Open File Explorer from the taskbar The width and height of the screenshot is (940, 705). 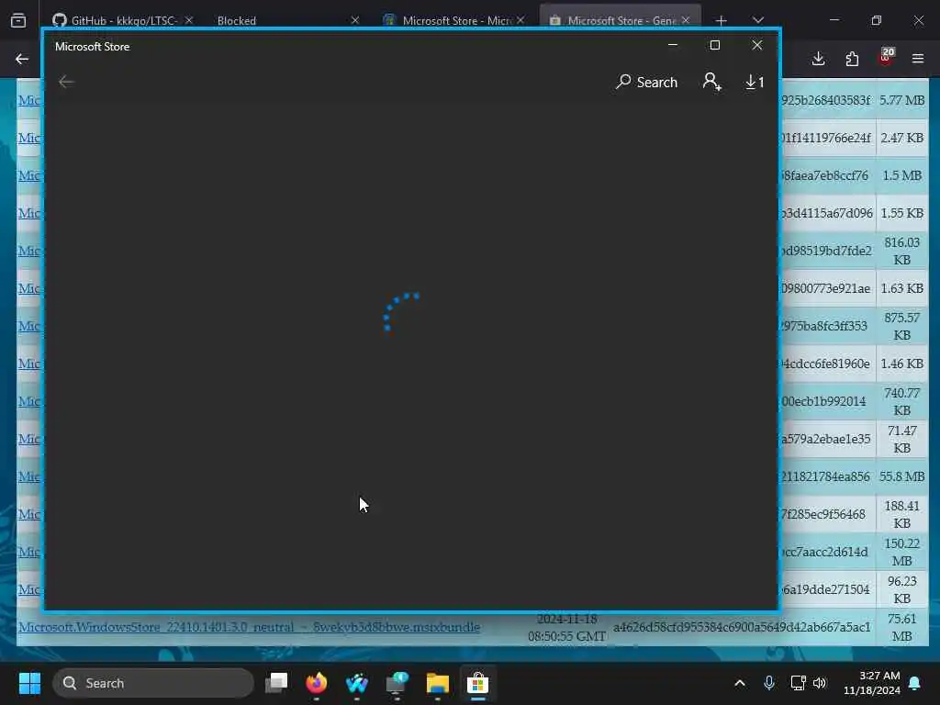click(438, 683)
